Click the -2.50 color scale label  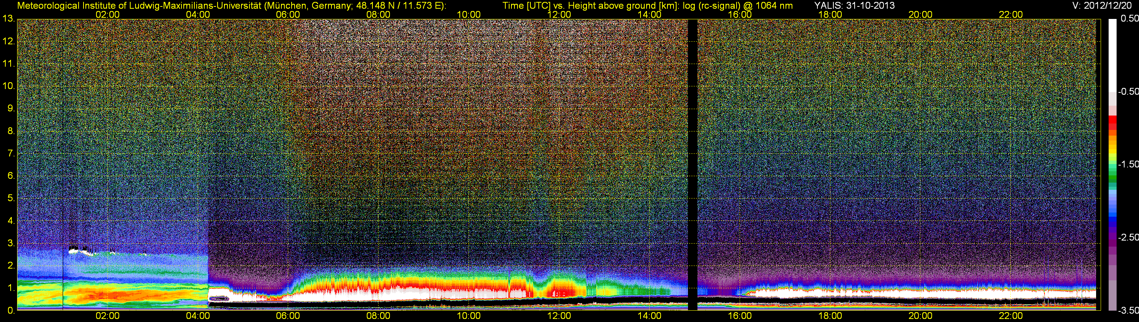1128,237
